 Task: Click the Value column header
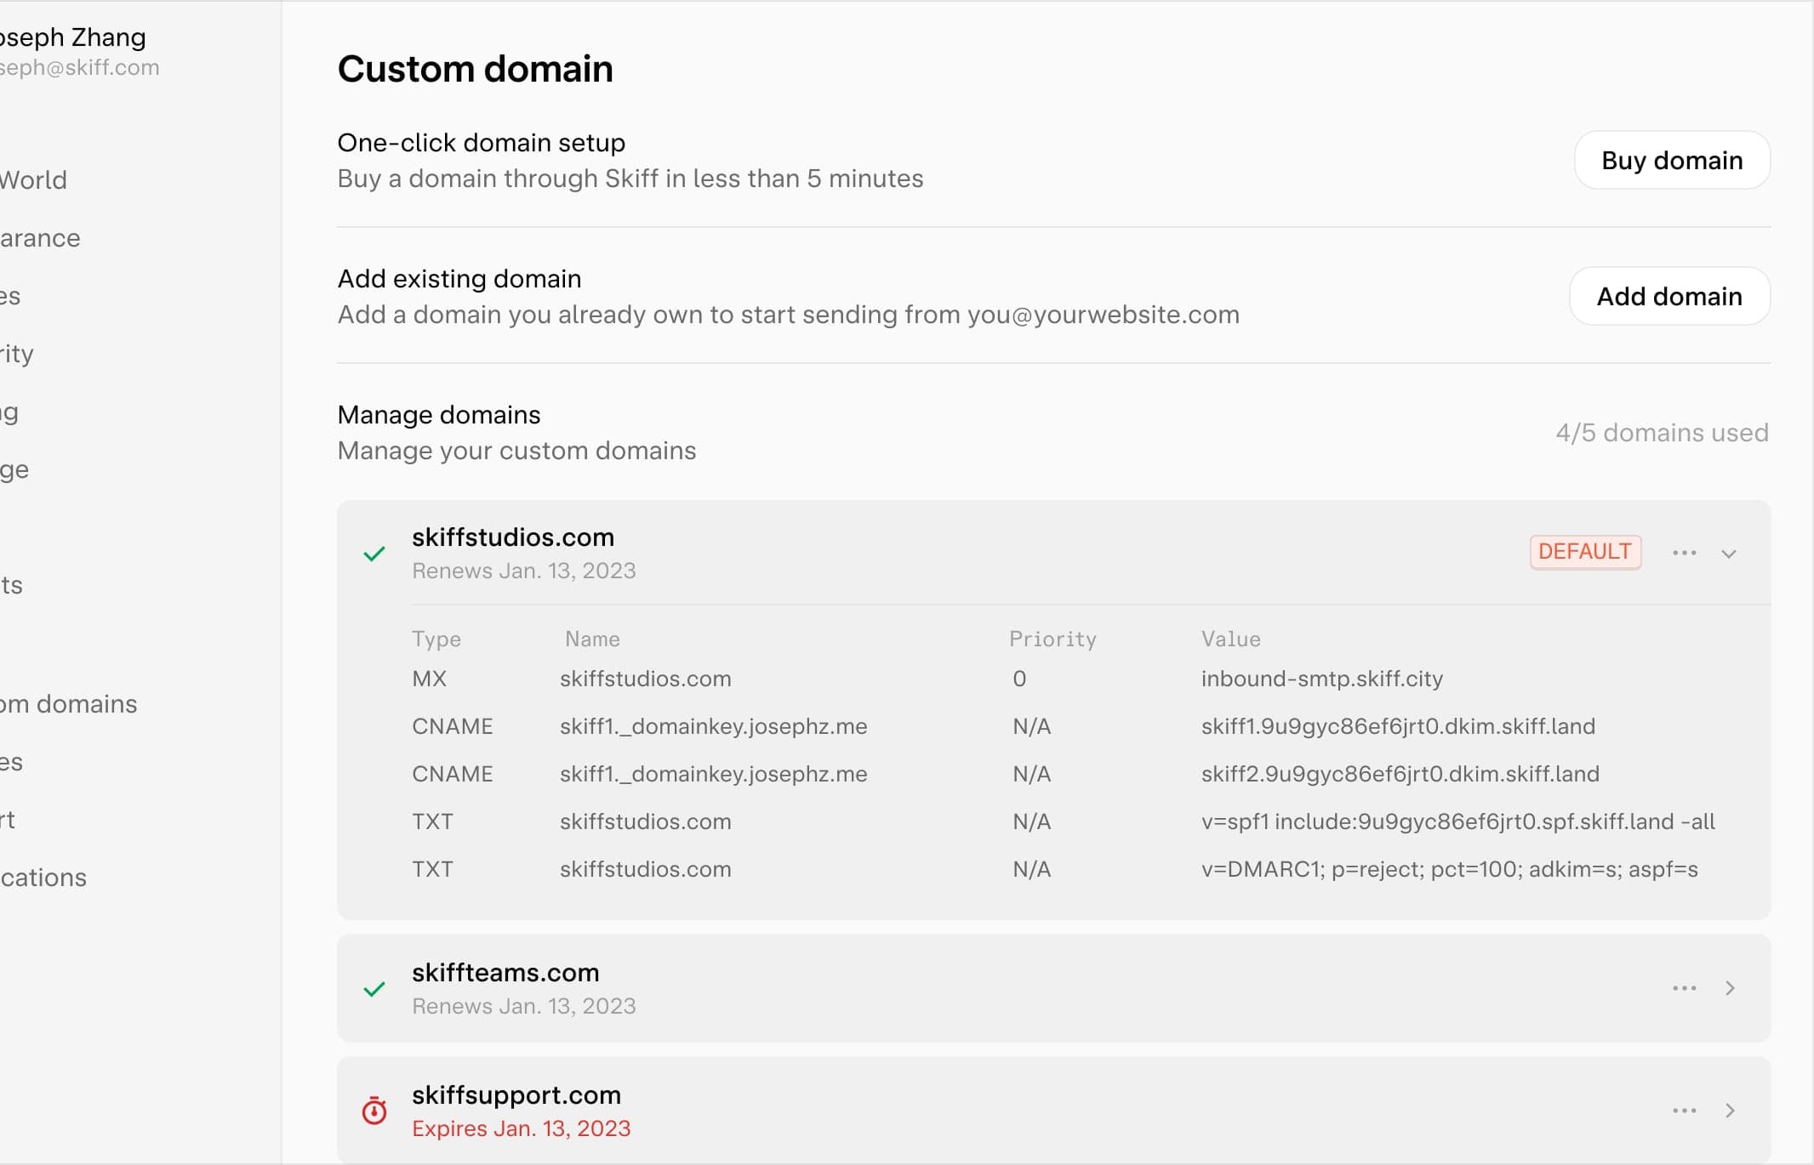[1231, 639]
